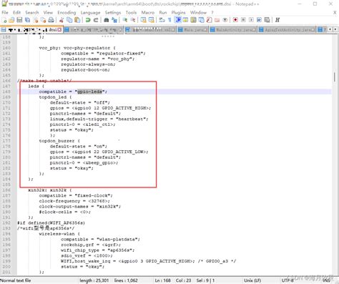Run macro multiple times icon
Image resolution: width=339 pixels, height=284 pixels.
pos(259,20)
